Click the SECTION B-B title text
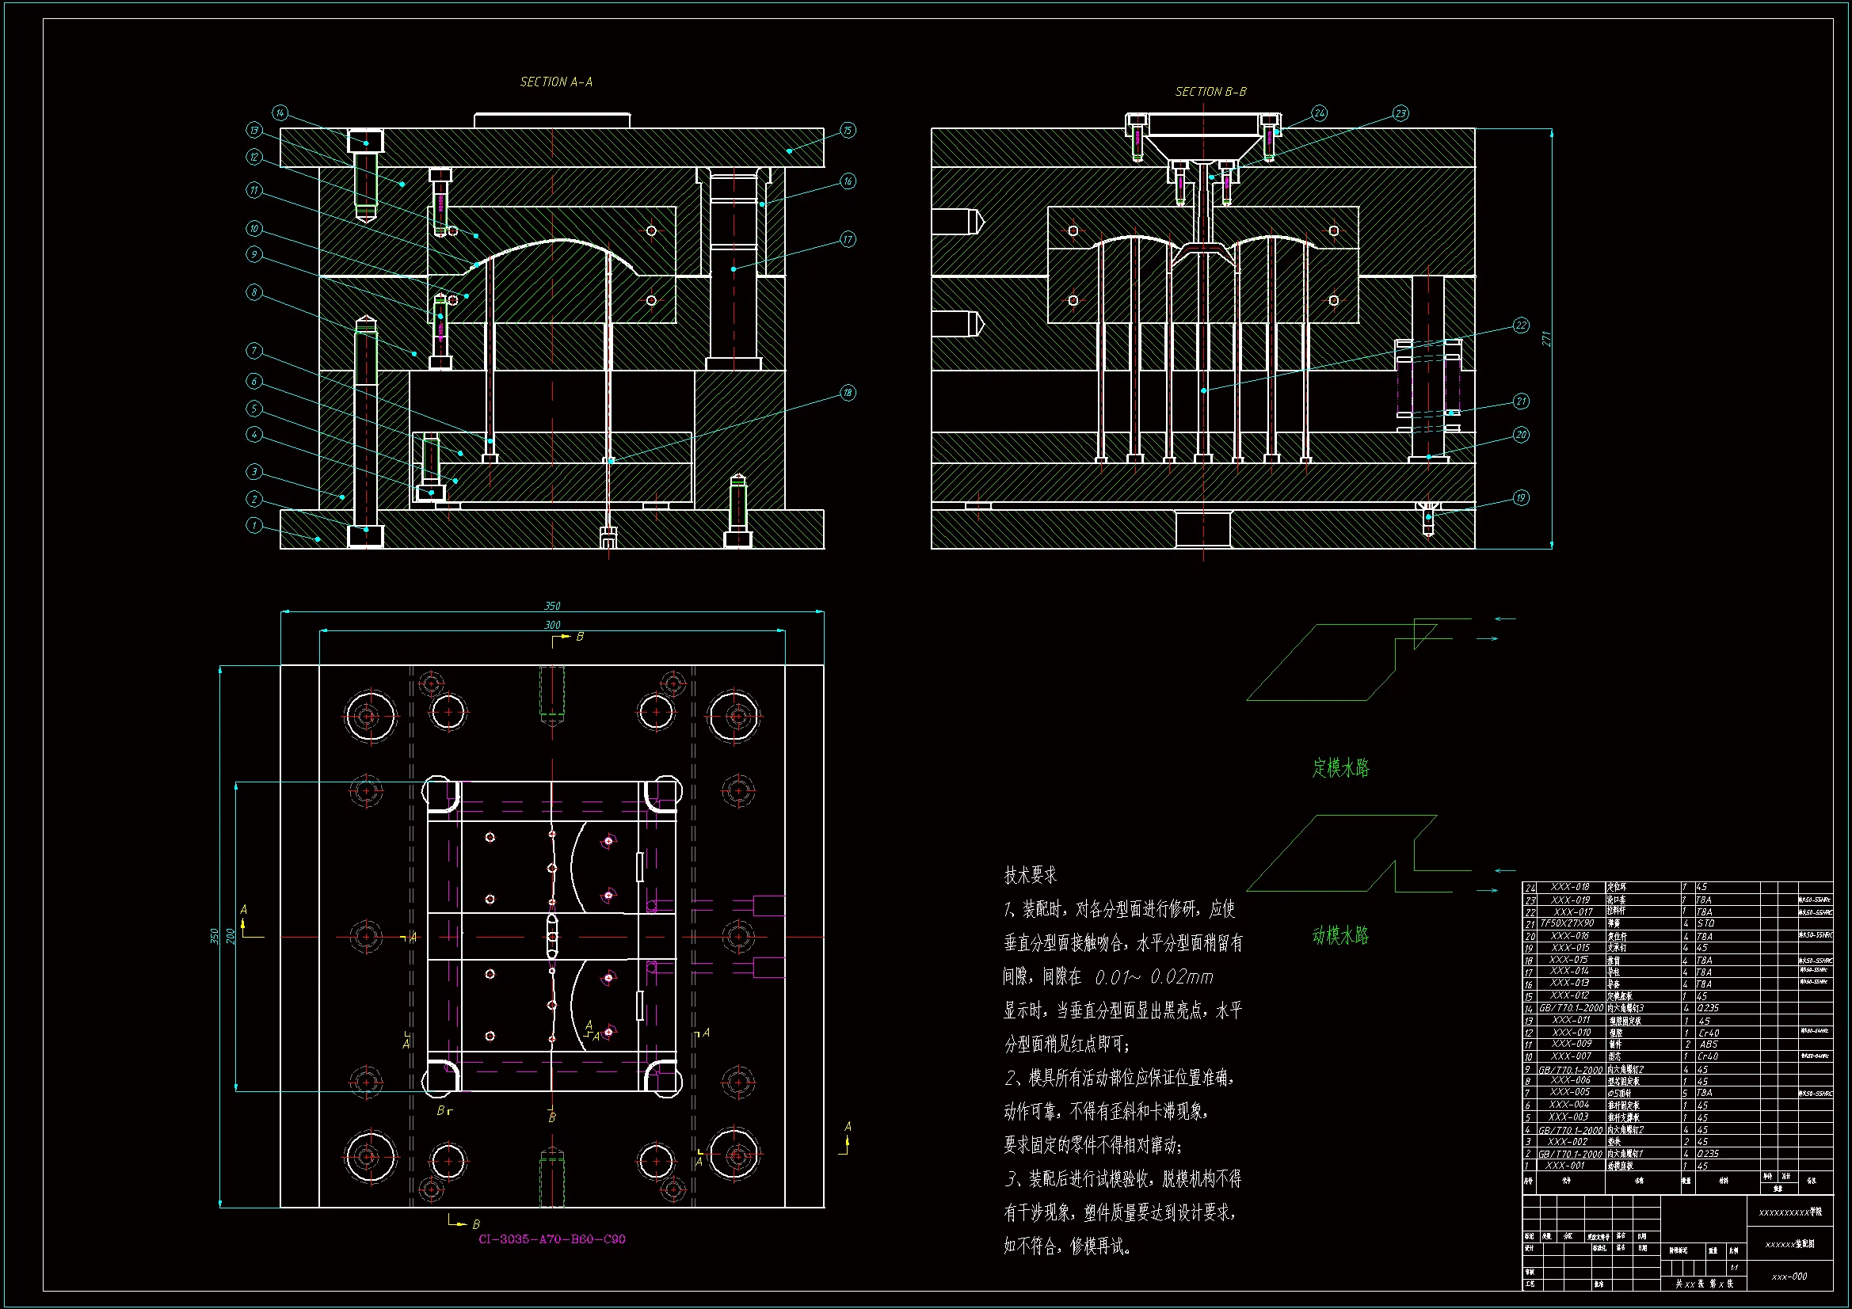Viewport: 1852px width, 1309px height. pos(1210,92)
